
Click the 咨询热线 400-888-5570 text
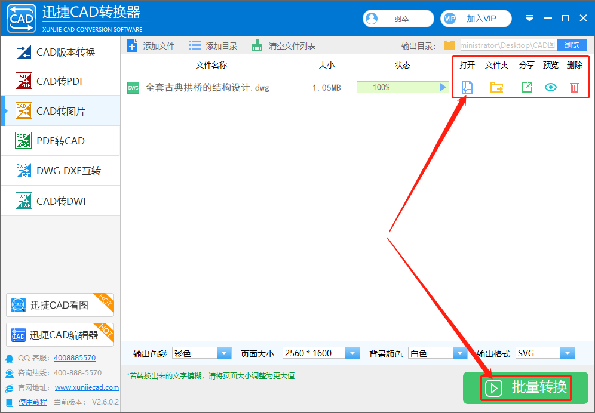[x=60, y=373]
